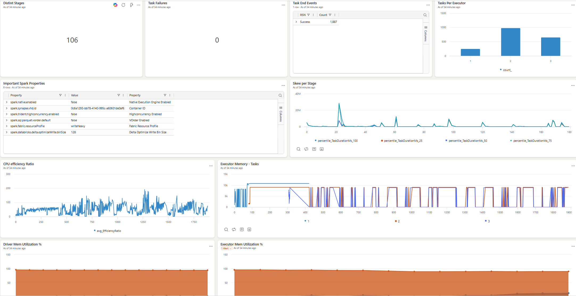Click the zoom magnifier under Skew per Stage

click(x=298, y=149)
